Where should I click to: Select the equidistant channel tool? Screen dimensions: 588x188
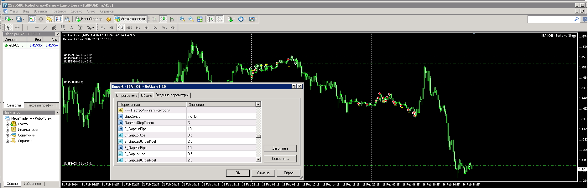pos(54,27)
